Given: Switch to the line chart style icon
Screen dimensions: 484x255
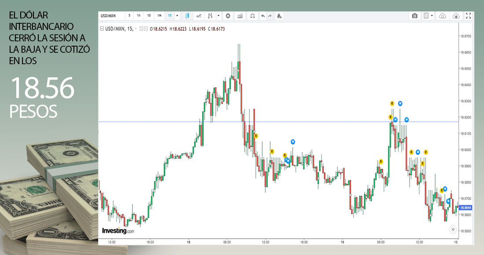Looking at the screenshot, I should point(199,16).
